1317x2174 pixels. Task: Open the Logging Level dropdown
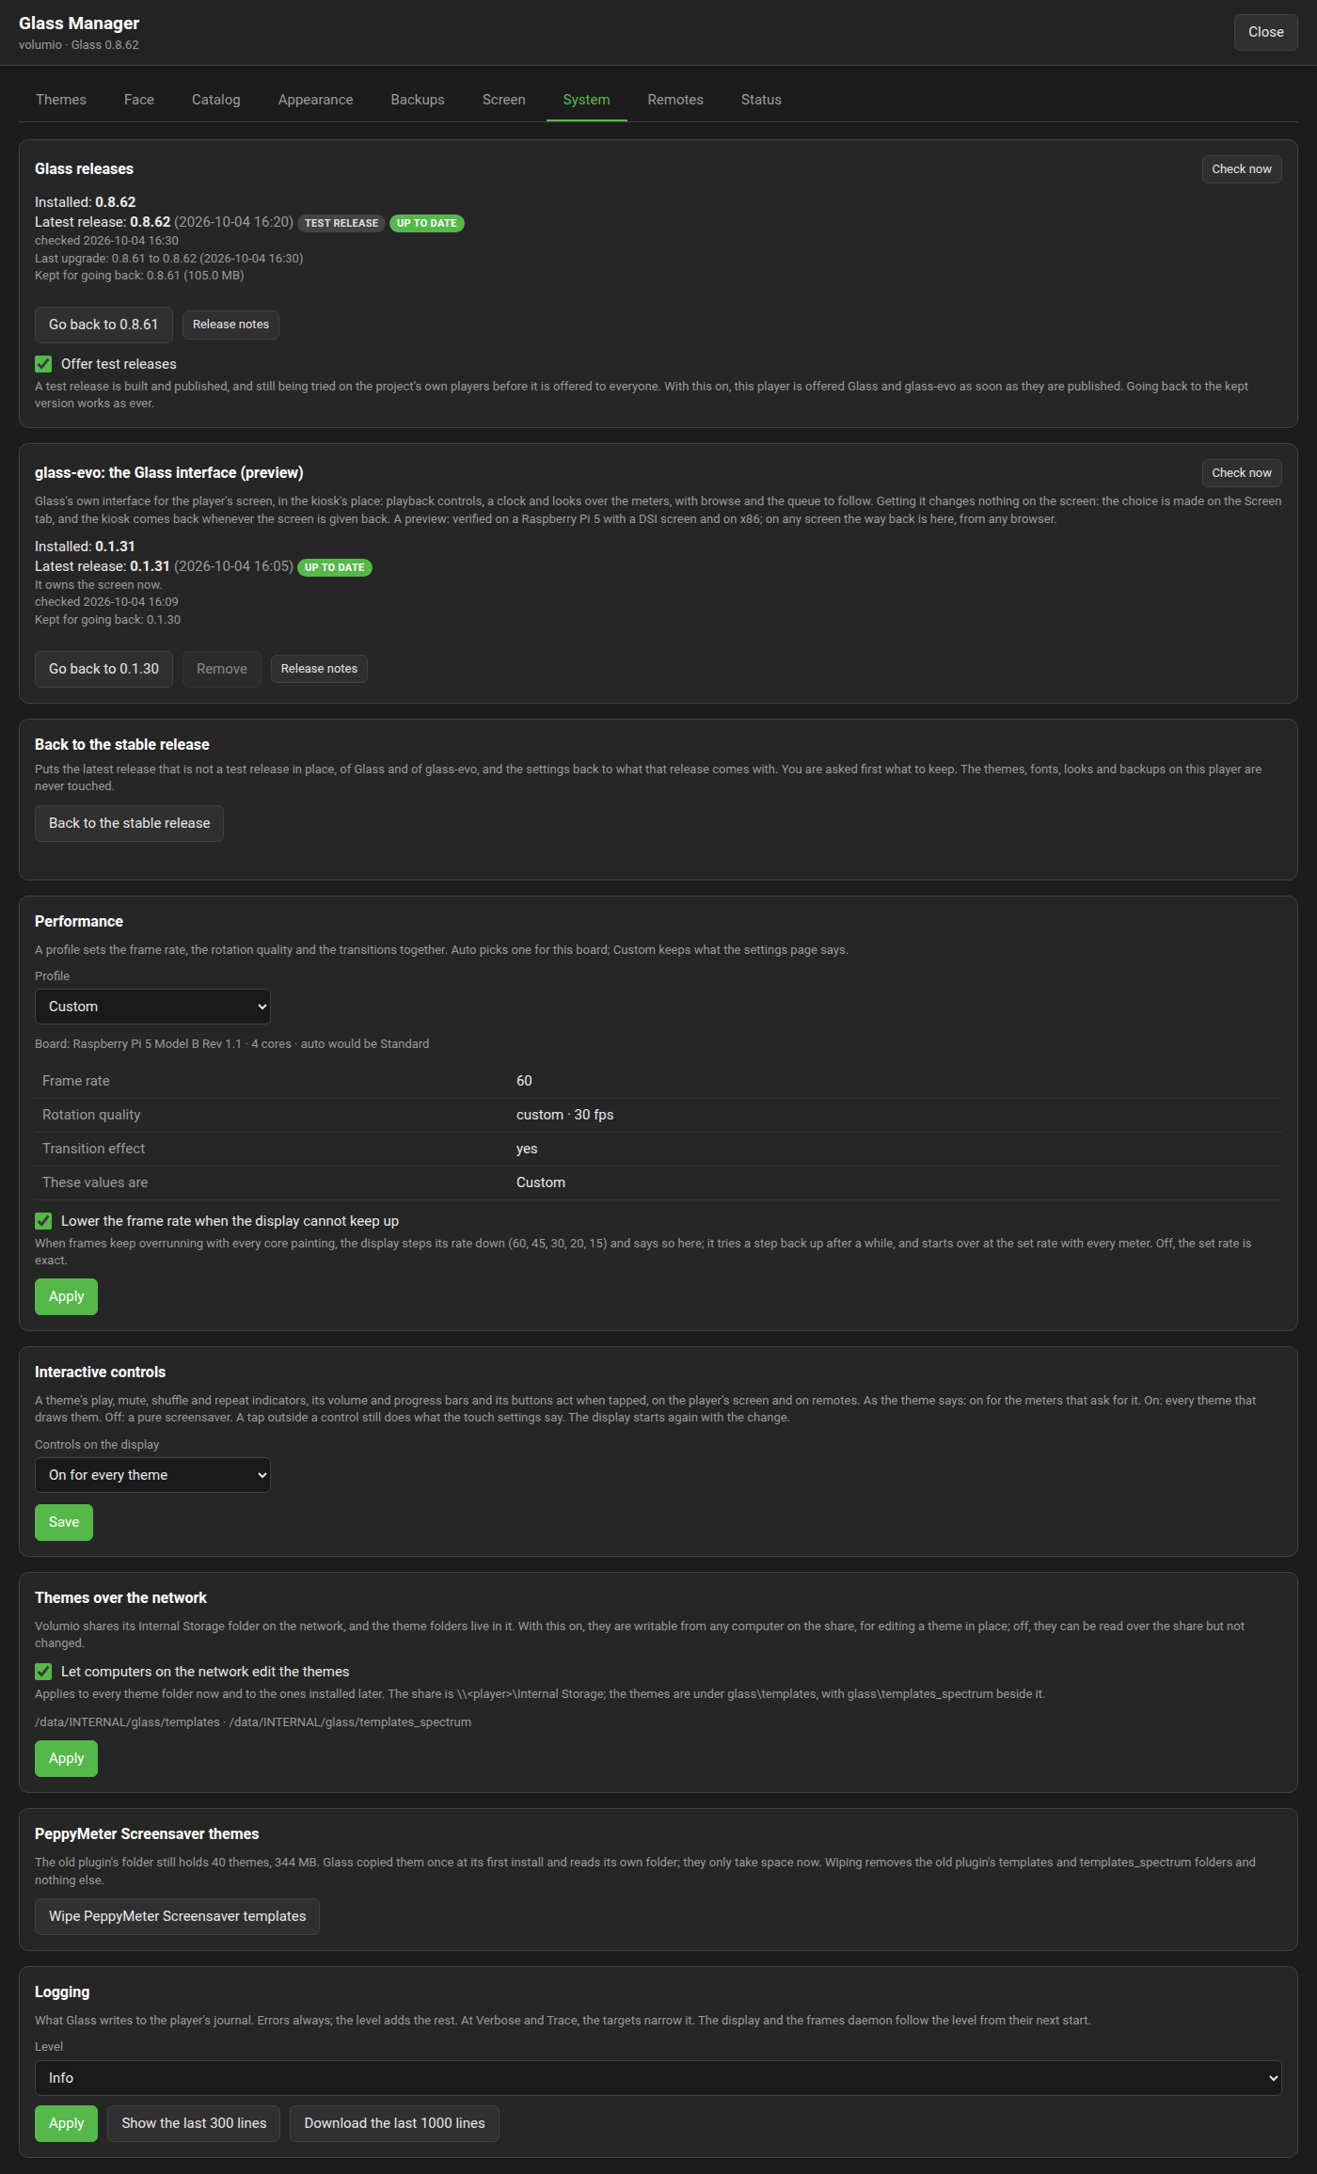click(x=658, y=2078)
